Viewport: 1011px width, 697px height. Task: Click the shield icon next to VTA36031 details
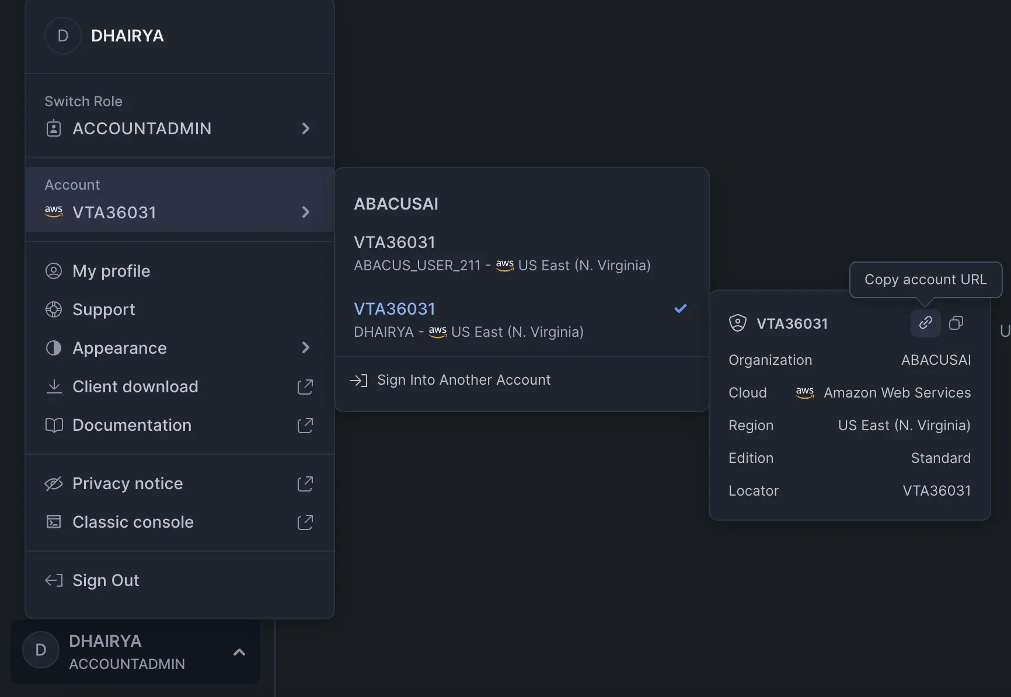(737, 323)
